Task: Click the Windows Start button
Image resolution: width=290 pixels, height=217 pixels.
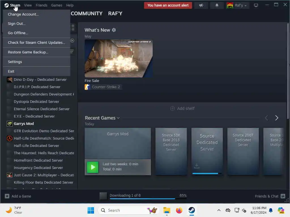Action: 91,210
